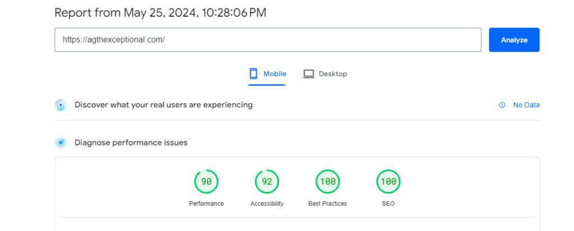This screenshot has height=231, width=574.
Task: Click the SEO label under the gauge
Action: (x=388, y=204)
